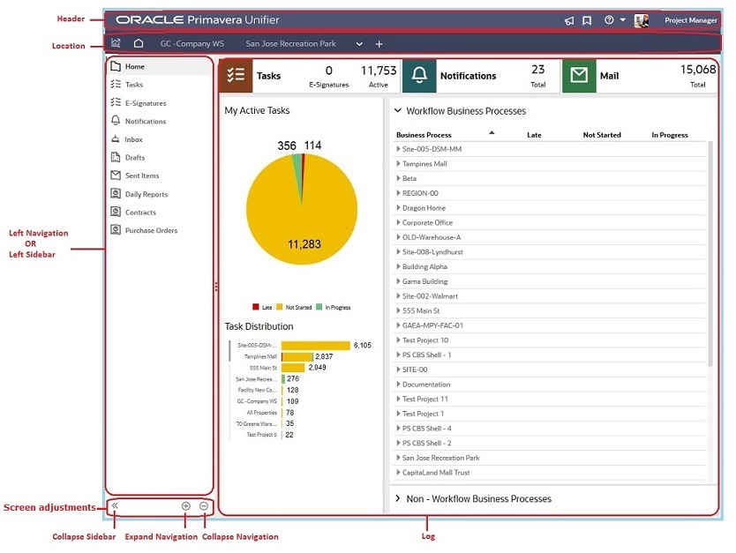Go to the Home house icon
The image size is (736, 553).
point(139,43)
